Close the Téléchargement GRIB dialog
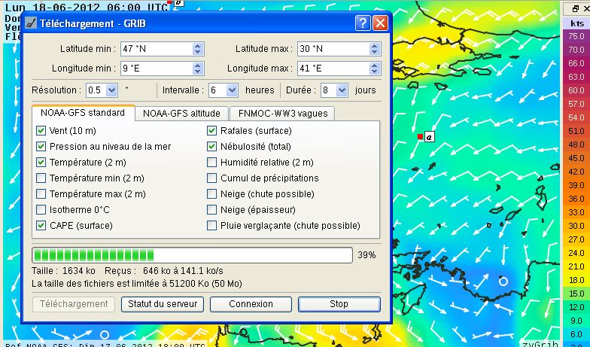This screenshot has width=590, height=347. [379, 23]
